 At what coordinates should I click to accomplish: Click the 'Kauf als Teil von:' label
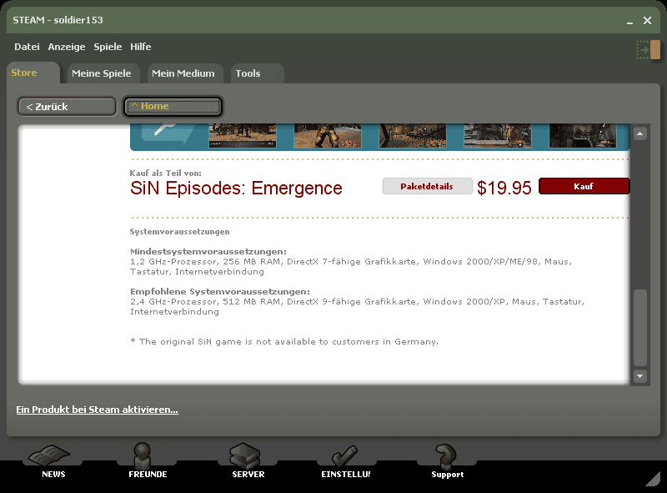pos(165,173)
